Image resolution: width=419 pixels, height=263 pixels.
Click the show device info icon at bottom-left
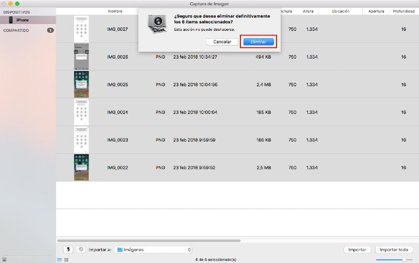(x=4, y=259)
